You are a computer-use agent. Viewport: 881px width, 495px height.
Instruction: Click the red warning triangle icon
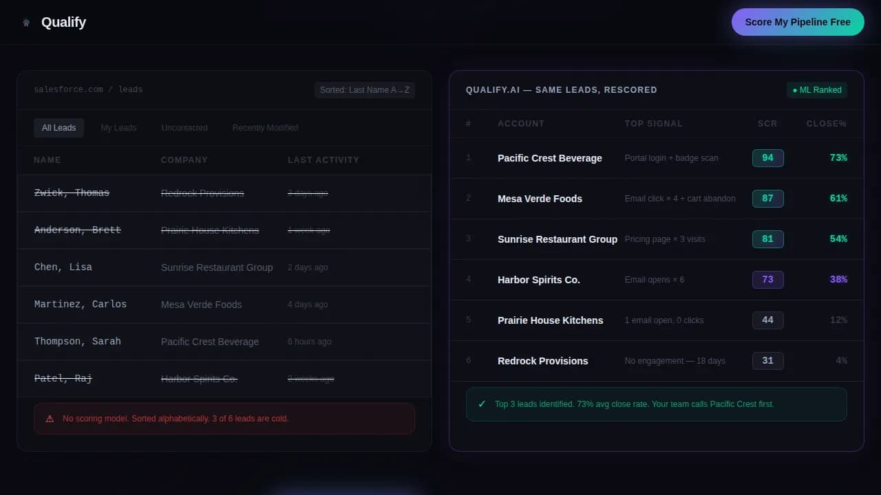[x=50, y=419]
